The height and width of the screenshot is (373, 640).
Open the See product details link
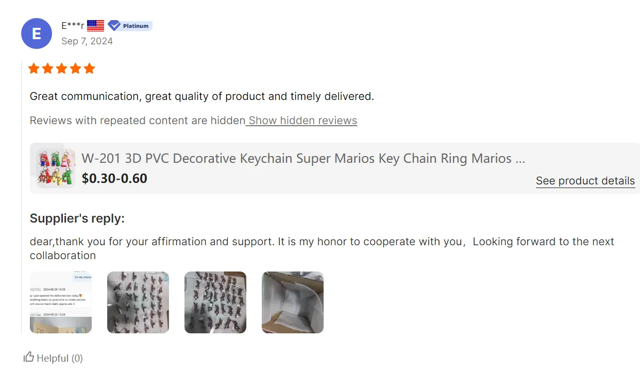click(x=585, y=181)
